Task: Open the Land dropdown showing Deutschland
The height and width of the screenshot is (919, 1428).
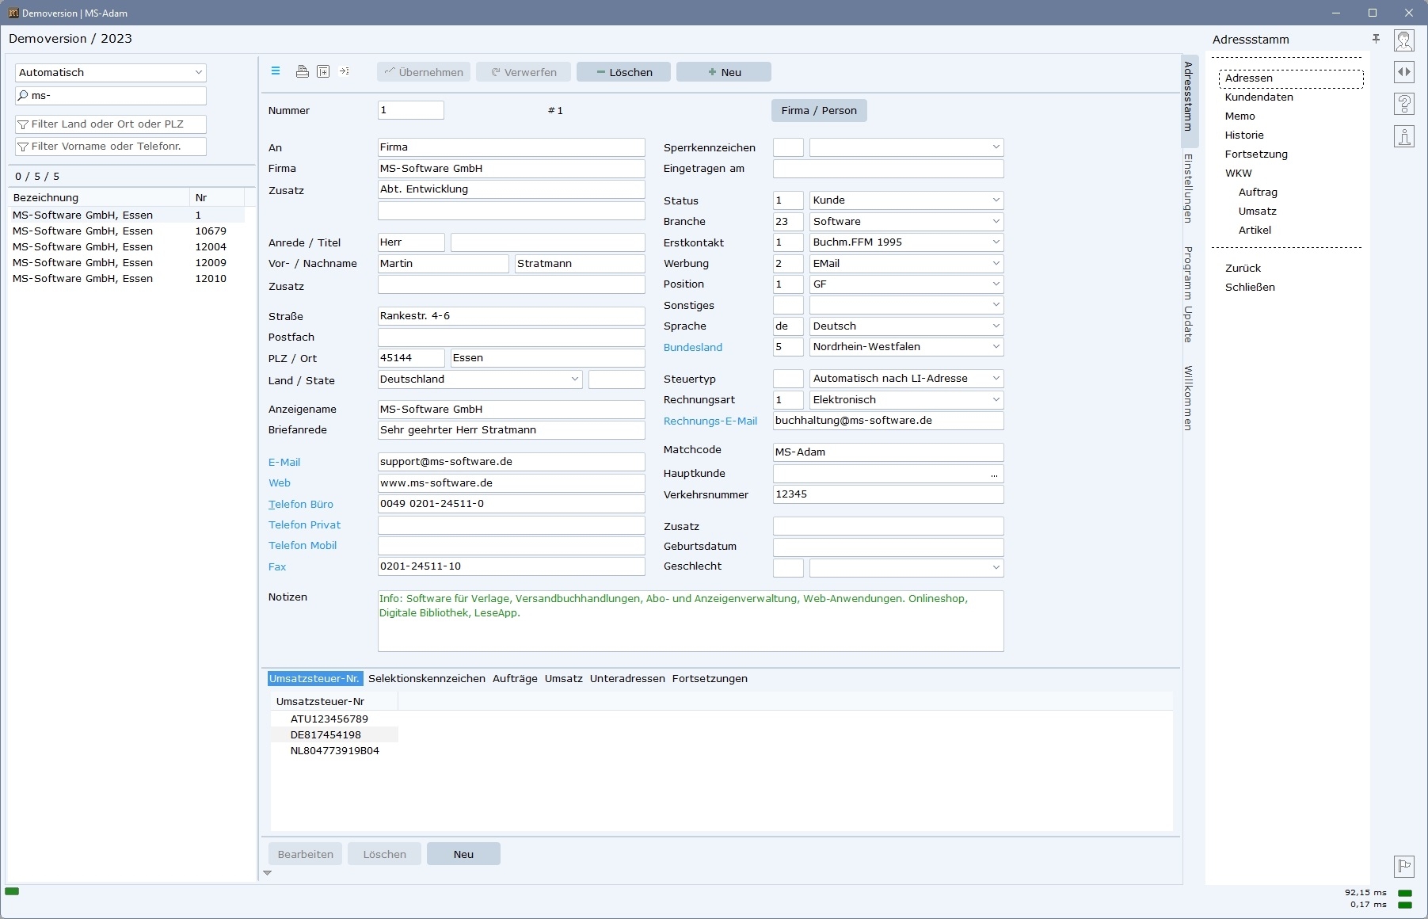Action: pos(574,379)
